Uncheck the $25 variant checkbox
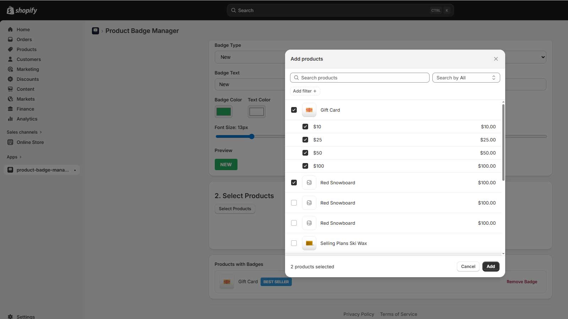Viewport: 568px width, 319px height. [305, 140]
